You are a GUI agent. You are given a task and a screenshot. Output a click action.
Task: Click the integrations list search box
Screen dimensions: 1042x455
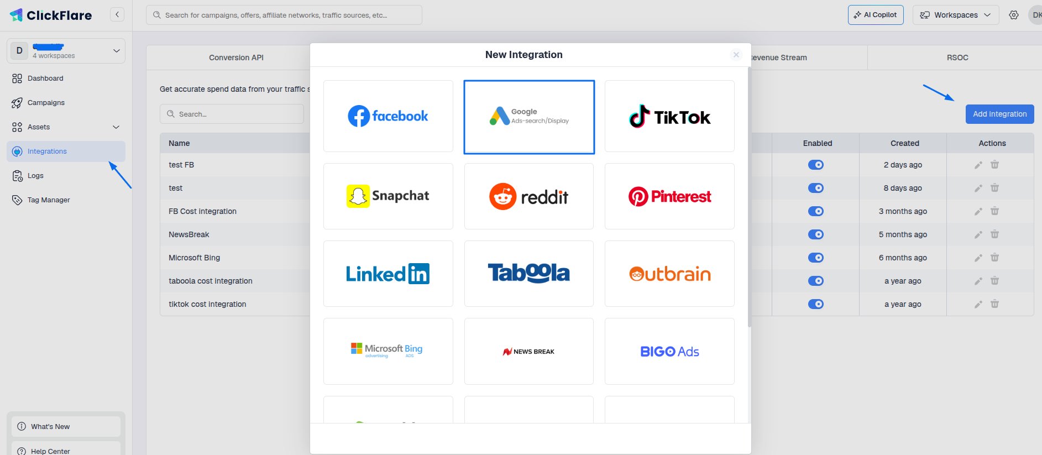click(232, 114)
